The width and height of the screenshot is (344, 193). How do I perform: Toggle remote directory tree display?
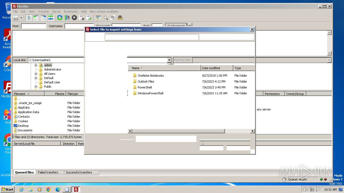pos(43,18)
